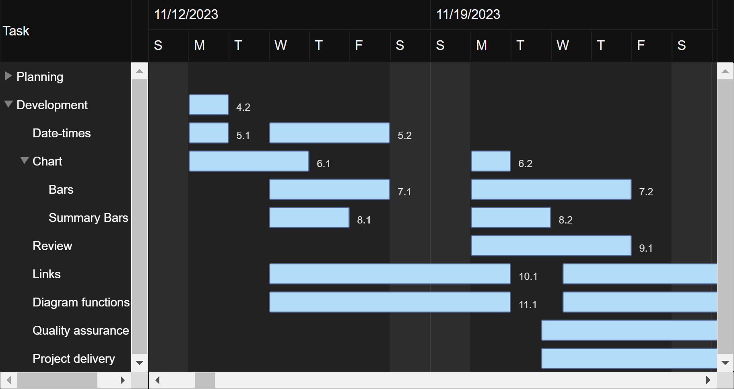734x389 pixels.
Task: Select the Bars task row
Action: 61,190
